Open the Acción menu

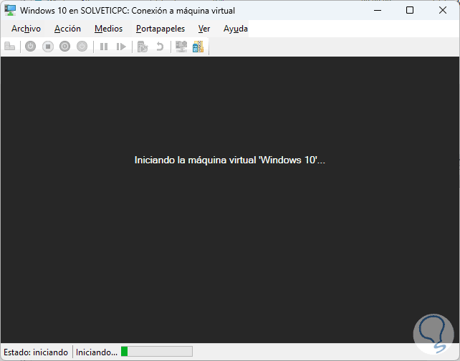point(68,29)
